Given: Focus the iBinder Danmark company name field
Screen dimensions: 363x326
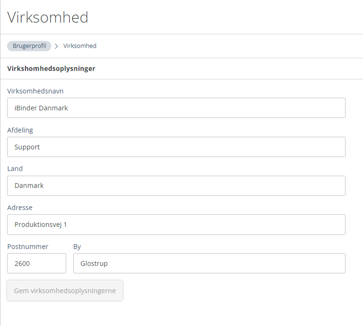Looking at the screenshot, I should click(176, 108).
